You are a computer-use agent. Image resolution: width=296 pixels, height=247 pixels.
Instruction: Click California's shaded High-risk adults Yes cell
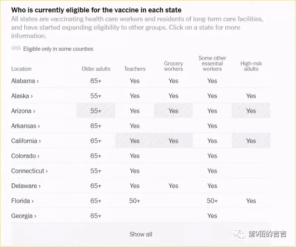(251, 141)
